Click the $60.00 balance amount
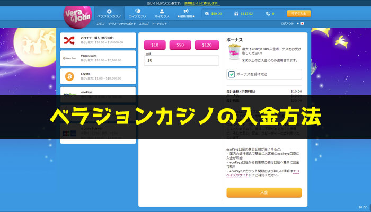The height and width of the screenshot is (212, 371). (216, 14)
